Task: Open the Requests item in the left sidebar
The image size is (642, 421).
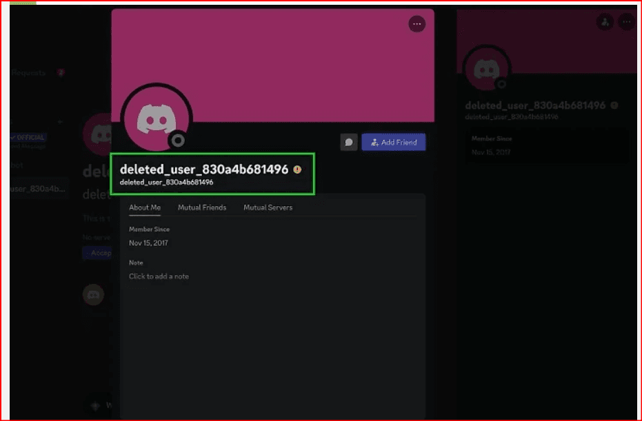Action: [29, 73]
